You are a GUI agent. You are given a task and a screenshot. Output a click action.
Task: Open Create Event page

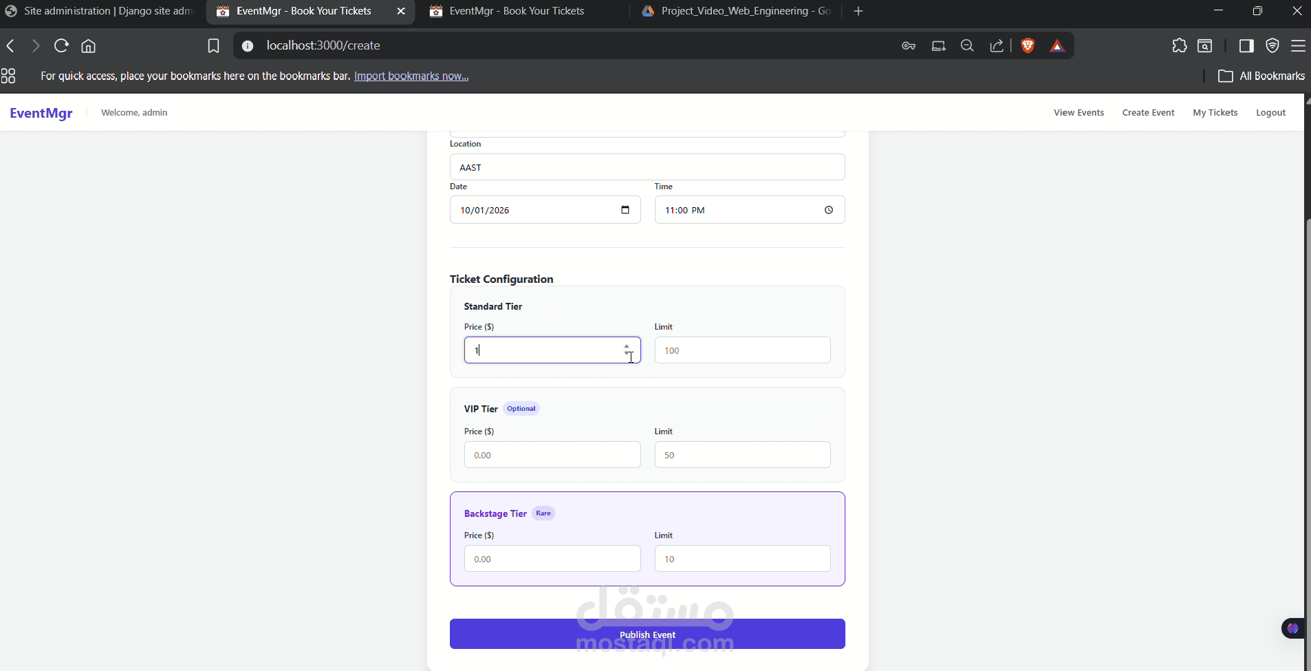1148,113
